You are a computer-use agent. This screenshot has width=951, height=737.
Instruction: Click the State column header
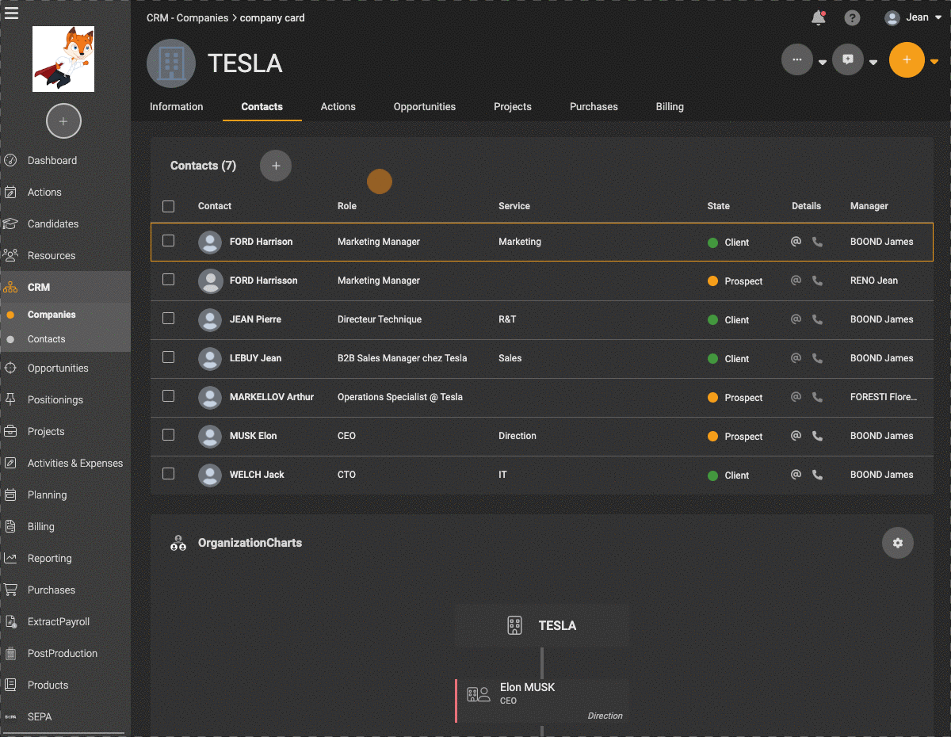(719, 206)
